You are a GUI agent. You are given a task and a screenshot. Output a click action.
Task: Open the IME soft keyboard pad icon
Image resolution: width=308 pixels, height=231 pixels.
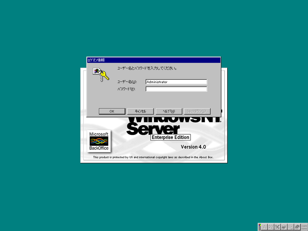291,227
